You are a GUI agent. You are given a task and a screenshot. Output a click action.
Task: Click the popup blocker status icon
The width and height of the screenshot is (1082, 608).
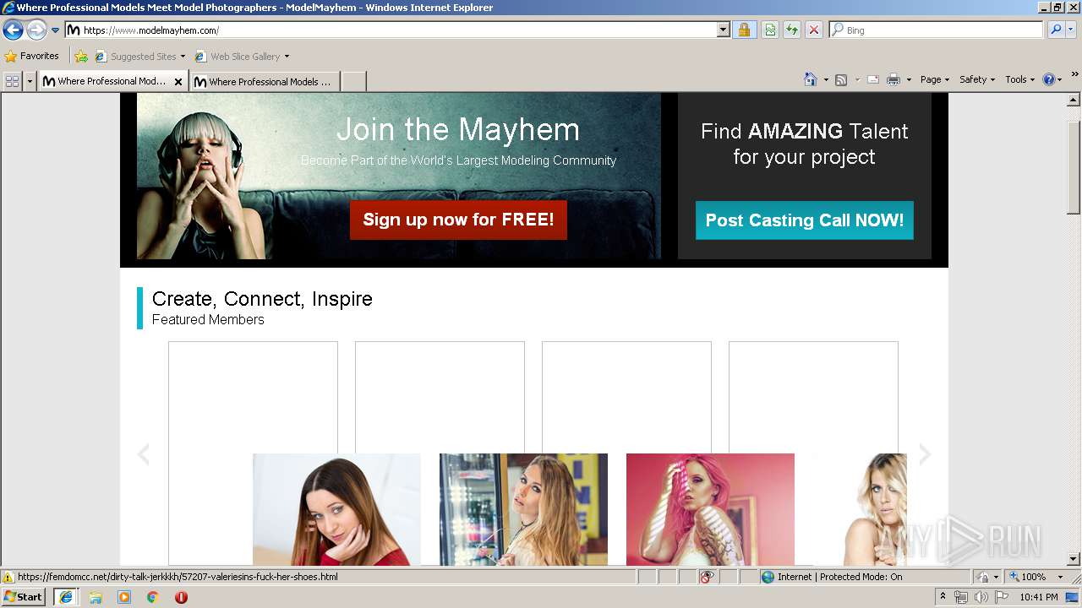point(707,577)
